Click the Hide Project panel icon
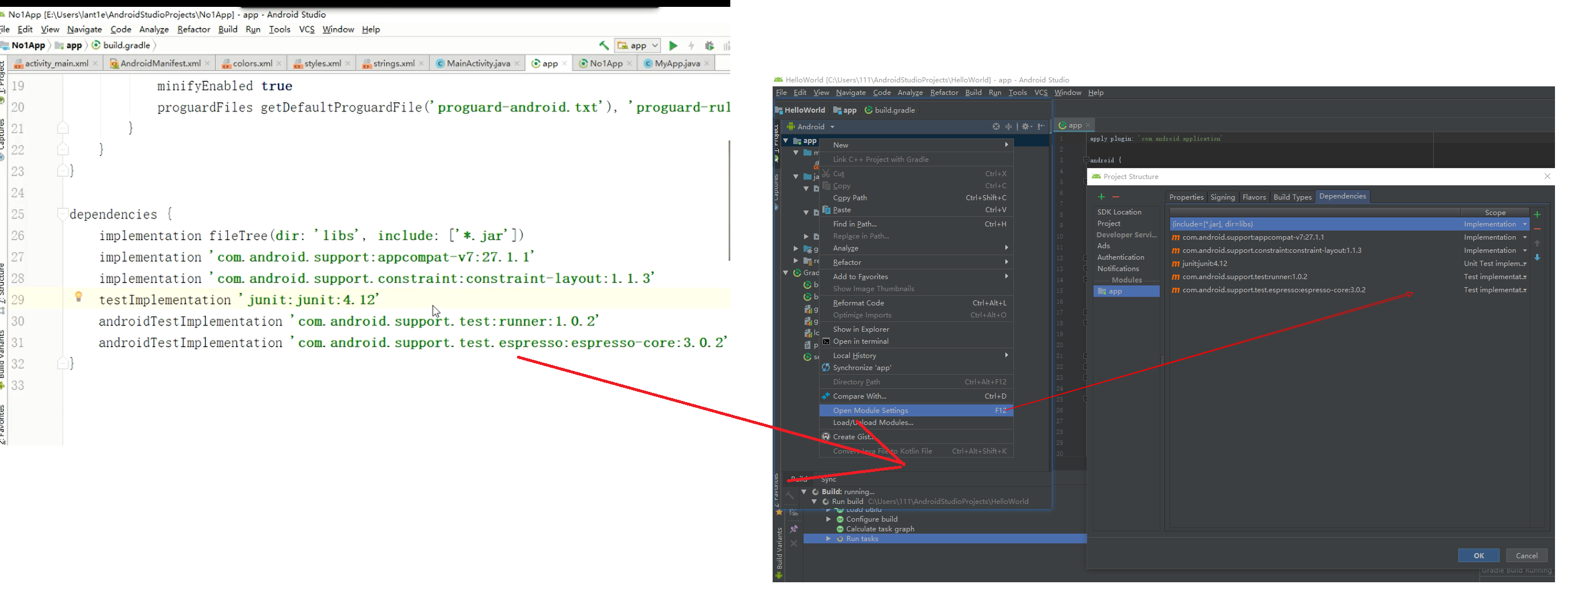Screen dimensions: 1579x608 (1041, 127)
